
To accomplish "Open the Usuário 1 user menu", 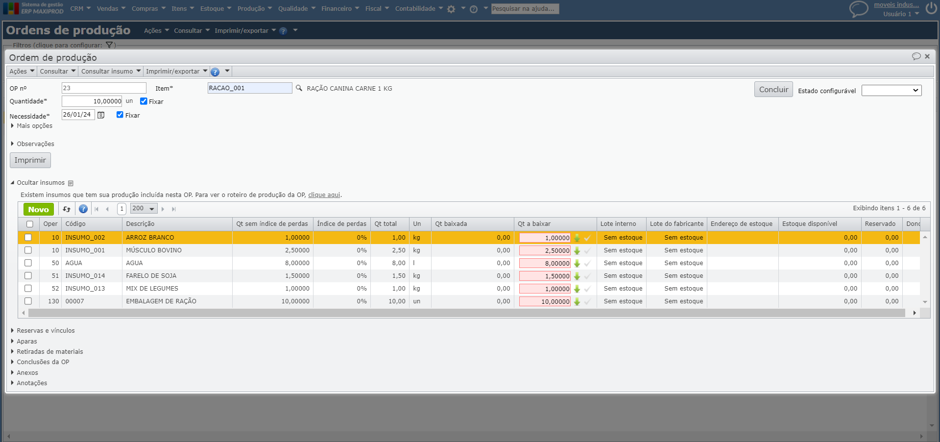I will click(x=901, y=14).
